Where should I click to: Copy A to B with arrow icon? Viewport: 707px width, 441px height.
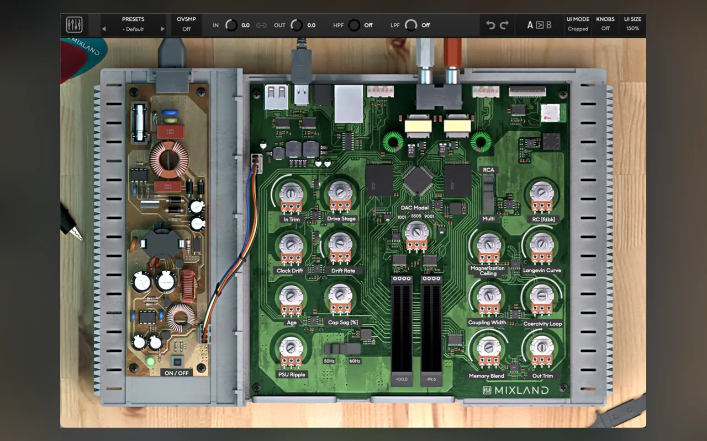tap(540, 25)
